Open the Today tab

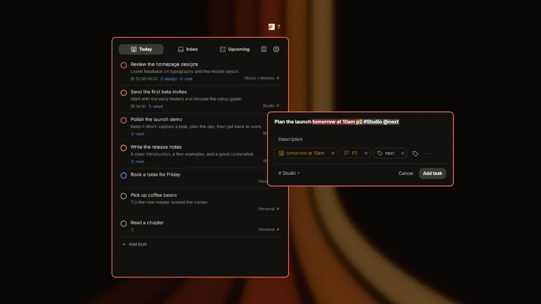[x=141, y=49]
